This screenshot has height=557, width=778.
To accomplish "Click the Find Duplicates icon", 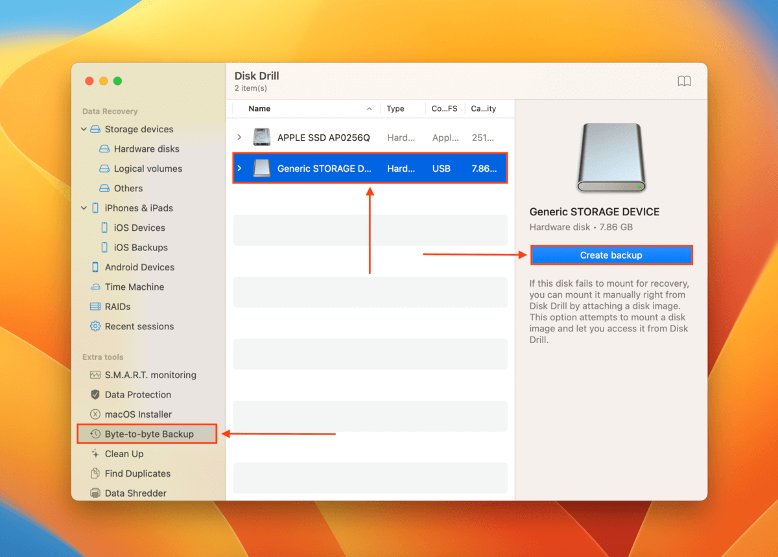I will click(x=95, y=473).
